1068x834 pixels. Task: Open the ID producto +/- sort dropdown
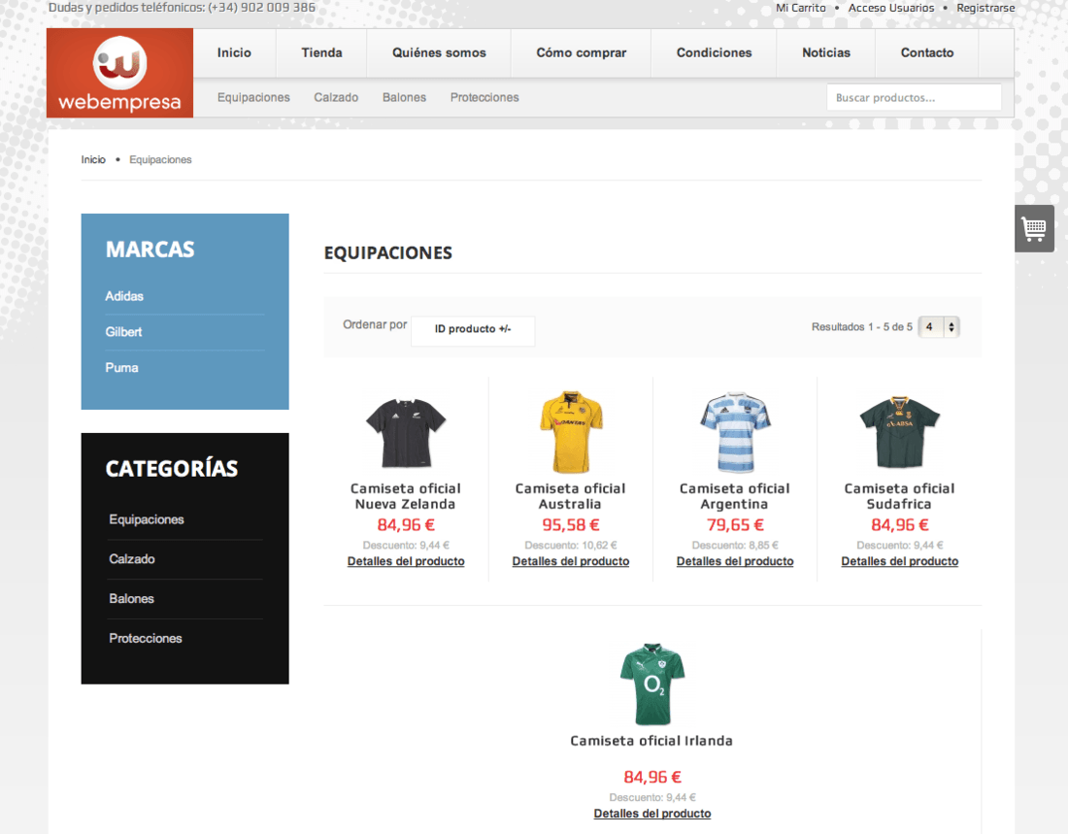point(473,329)
